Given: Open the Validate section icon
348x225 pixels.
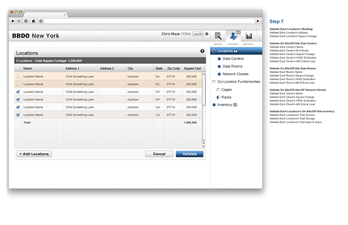Looking at the screenshot, I should 233,36.
